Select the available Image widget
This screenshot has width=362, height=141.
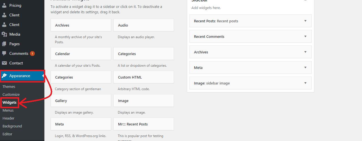click(144, 101)
